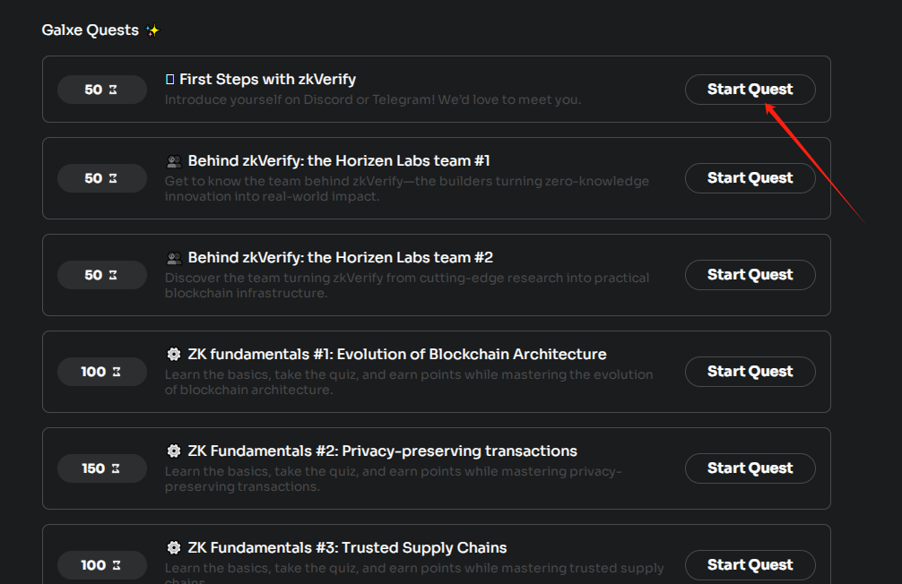Click the icon before First Steps with zkVerify
Viewport: 902px width, 584px height.
169,80
